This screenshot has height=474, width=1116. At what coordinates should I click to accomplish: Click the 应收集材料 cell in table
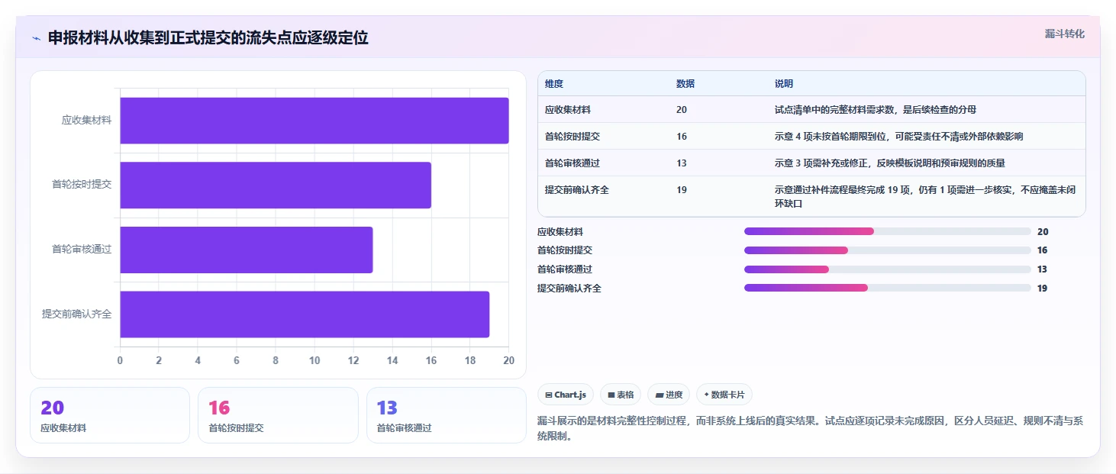coord(568,110)
